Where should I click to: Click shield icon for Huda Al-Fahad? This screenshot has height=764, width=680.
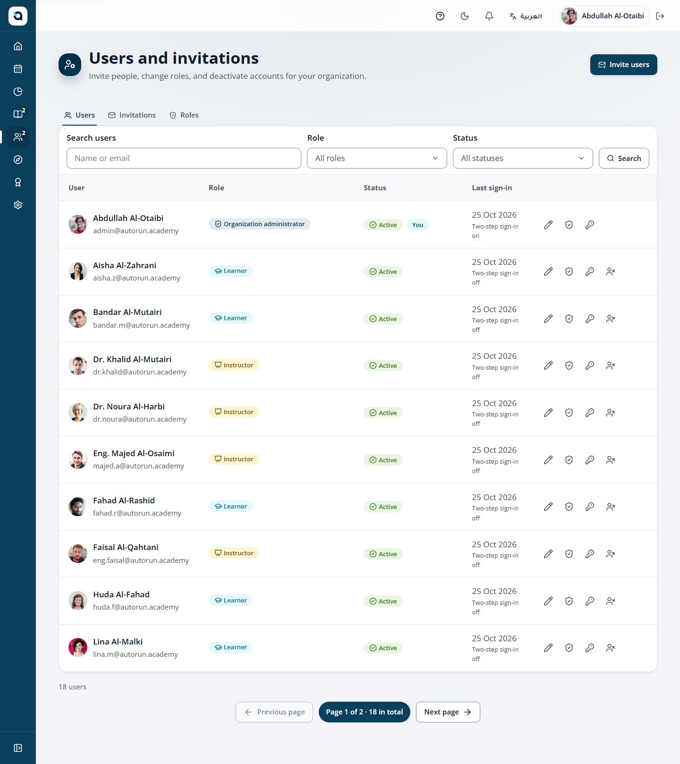tap(569, 601)
